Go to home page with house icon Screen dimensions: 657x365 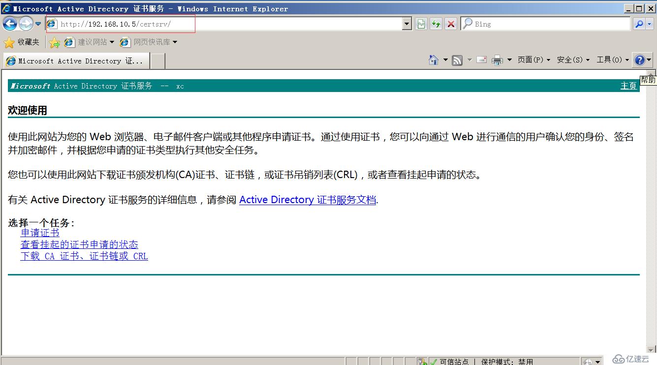click(434, 60)
